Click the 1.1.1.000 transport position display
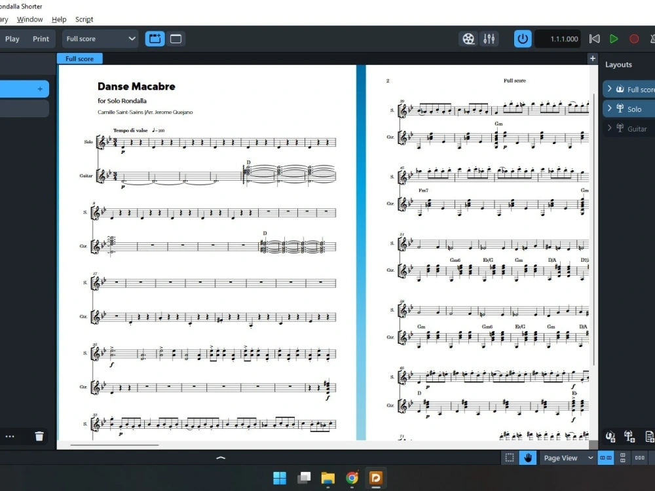Image resolution: width=655 pixels, height=491 pixels. (x=557, y=39)
